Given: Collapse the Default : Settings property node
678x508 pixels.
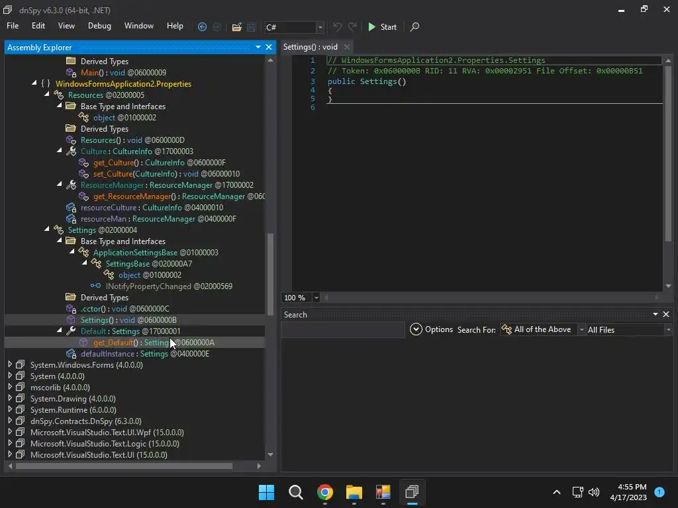Looking at the screenshot, I should click(x=59, y=330).
